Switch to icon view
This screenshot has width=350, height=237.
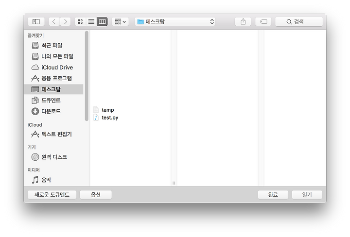(x=80, y=22)
